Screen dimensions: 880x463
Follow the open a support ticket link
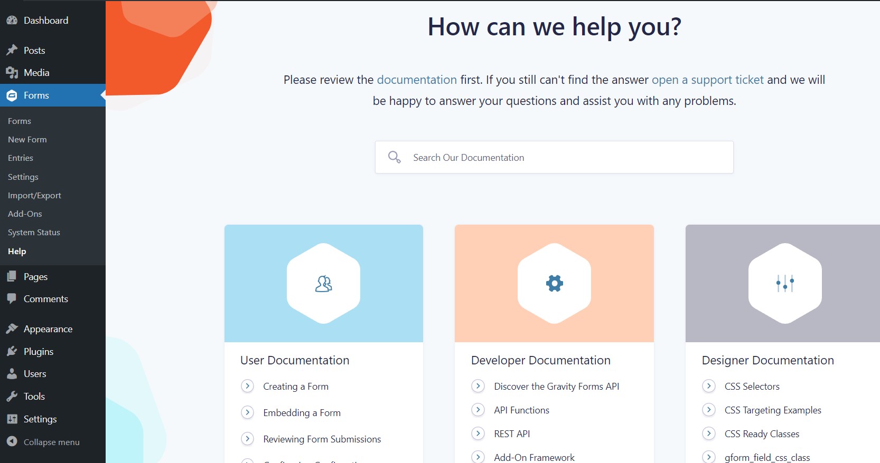707,80
